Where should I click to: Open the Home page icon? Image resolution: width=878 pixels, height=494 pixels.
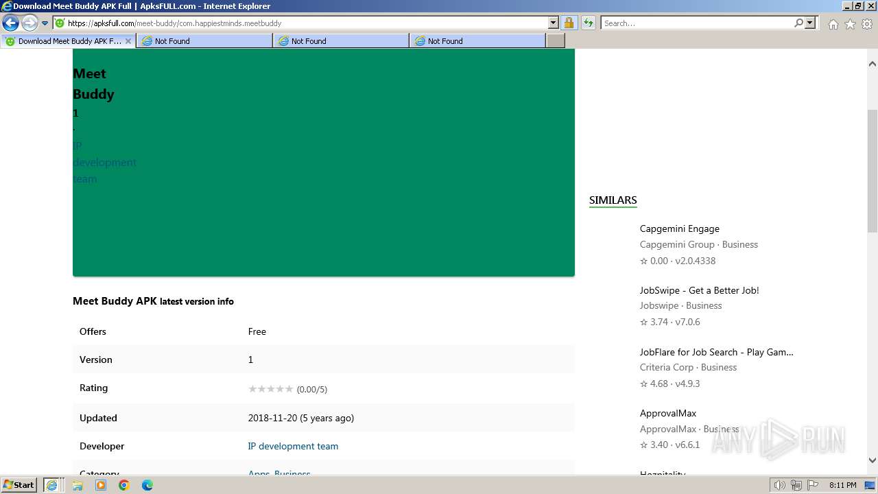click(x=833, y=24)
